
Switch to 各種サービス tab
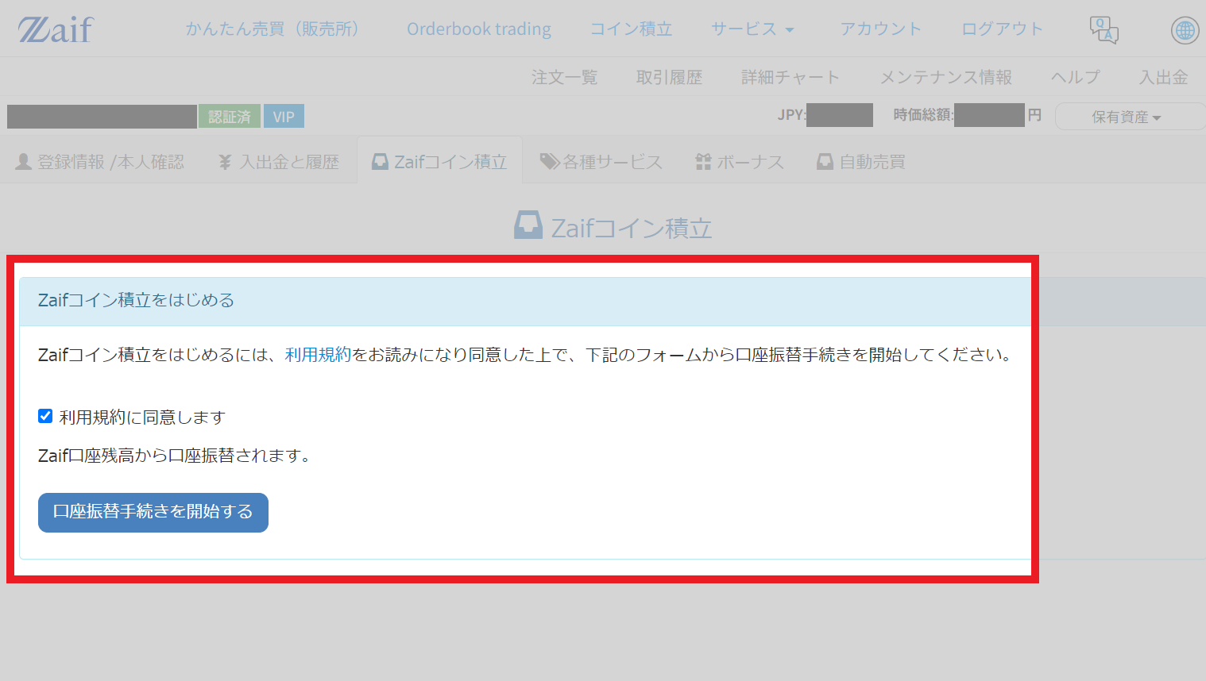point(601,162)
